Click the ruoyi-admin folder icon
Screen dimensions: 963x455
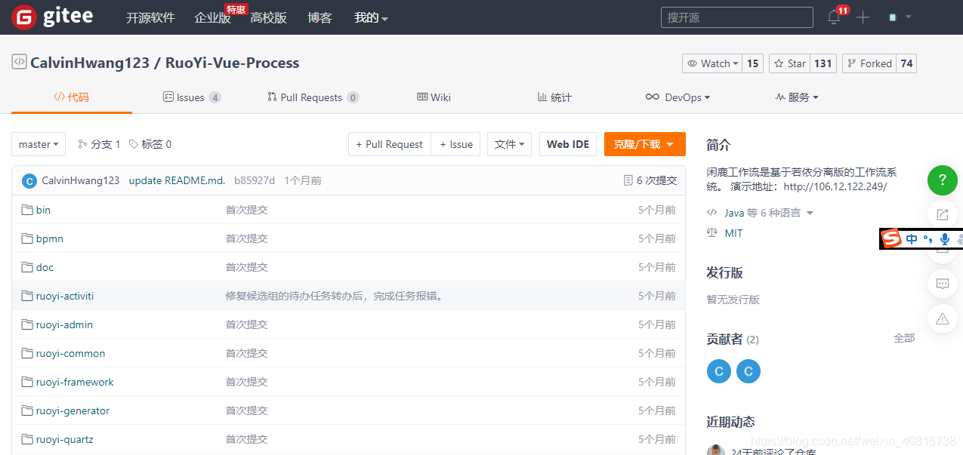(27, 324)
